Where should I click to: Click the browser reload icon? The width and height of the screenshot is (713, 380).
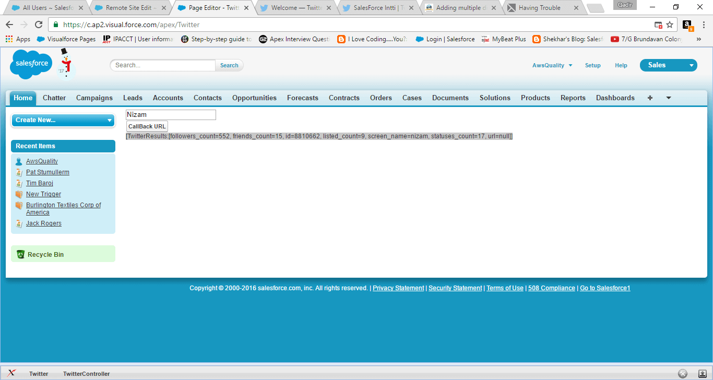(38, 25)
